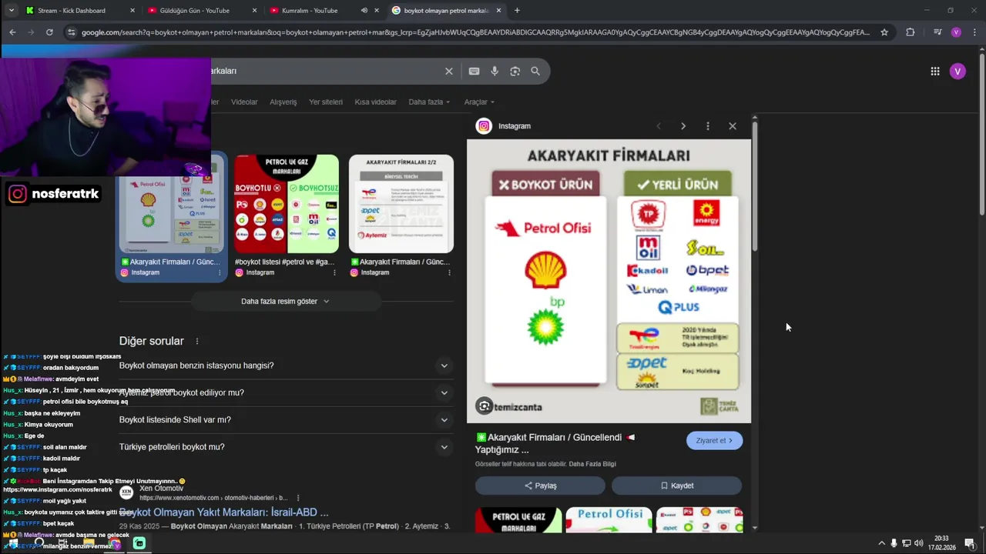View site information next to the URL

point(72,32)
